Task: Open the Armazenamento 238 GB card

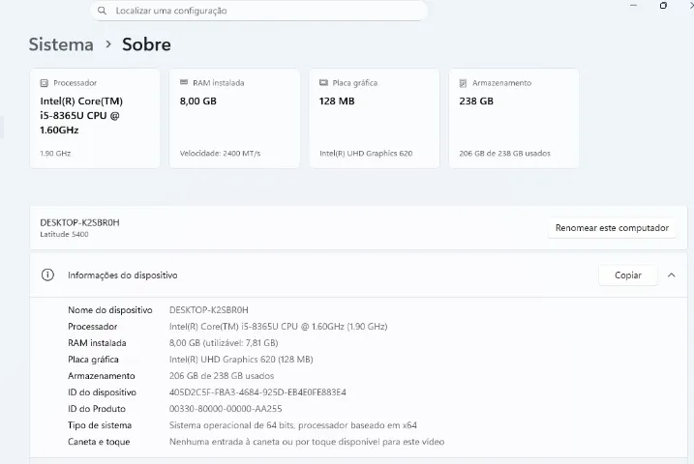Action: 514,118
